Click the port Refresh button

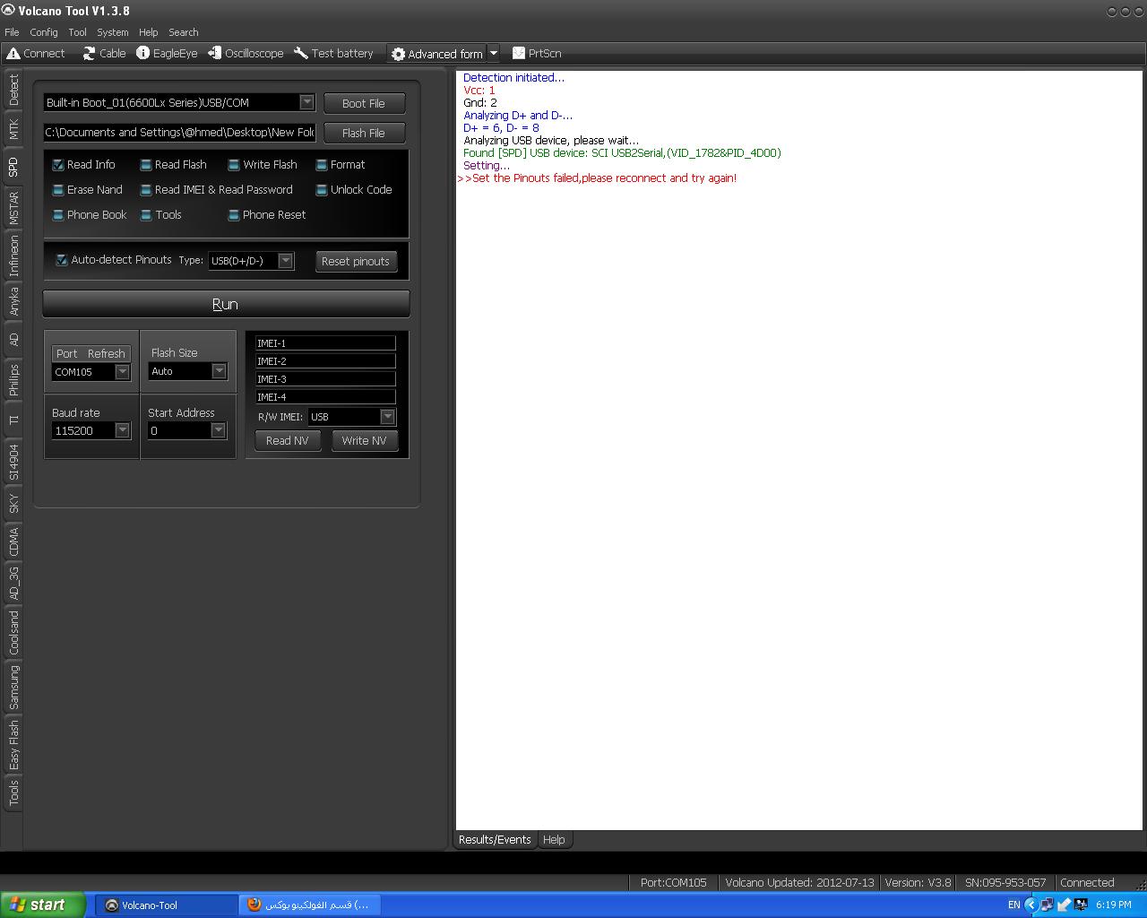point(107,353)
